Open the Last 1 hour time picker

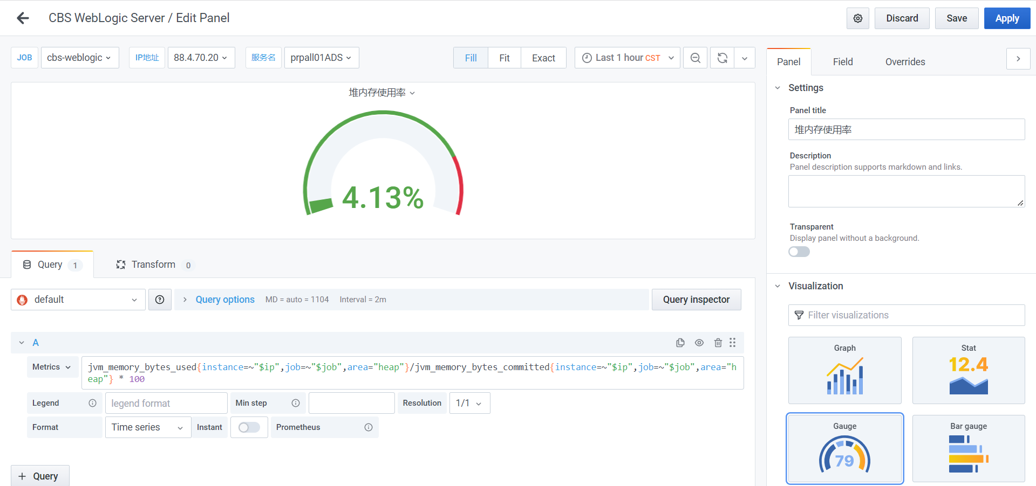click(x=628, y=58)
